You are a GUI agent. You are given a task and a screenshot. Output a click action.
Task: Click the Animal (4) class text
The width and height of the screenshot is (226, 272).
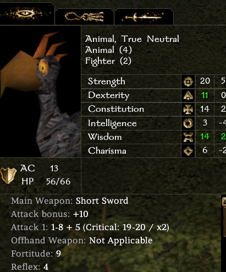pyautogui.click(x=108, y=50)
